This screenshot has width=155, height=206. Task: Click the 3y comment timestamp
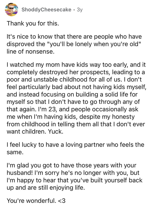click(80, 10)
